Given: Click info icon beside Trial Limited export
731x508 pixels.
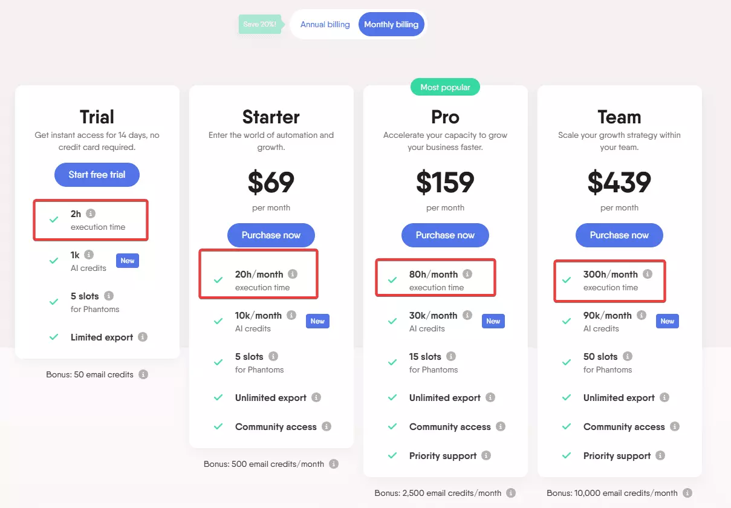Looking at the screenshot, I should coord(142,337).
